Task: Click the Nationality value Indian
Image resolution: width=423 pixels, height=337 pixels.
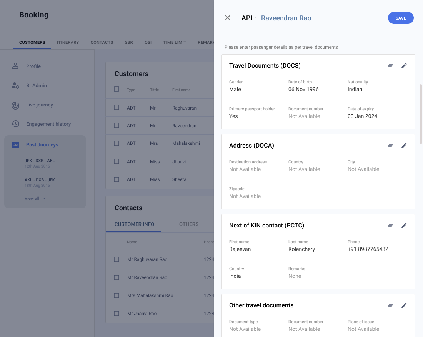Action: click(355, 89)
